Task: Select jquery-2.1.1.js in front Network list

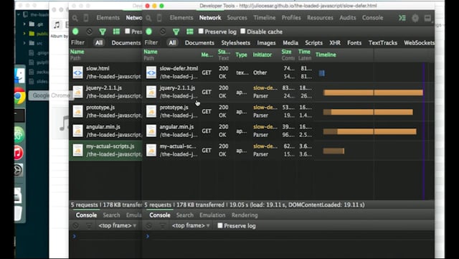Action: pos(288,92)
